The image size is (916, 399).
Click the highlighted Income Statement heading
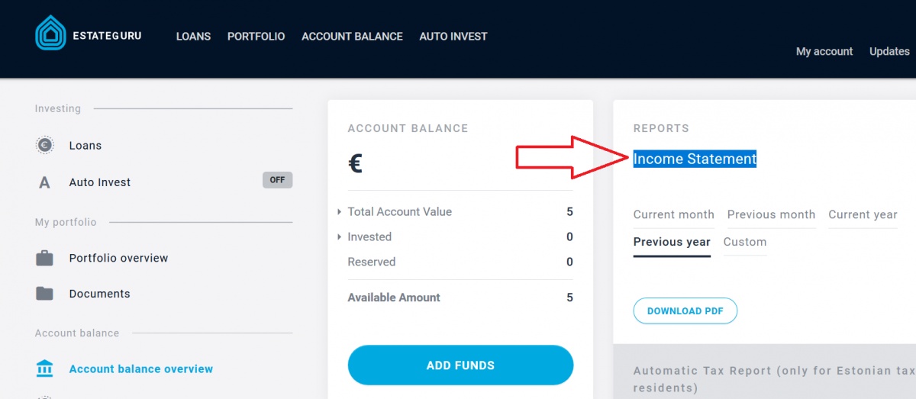click(x=695, y=159)
